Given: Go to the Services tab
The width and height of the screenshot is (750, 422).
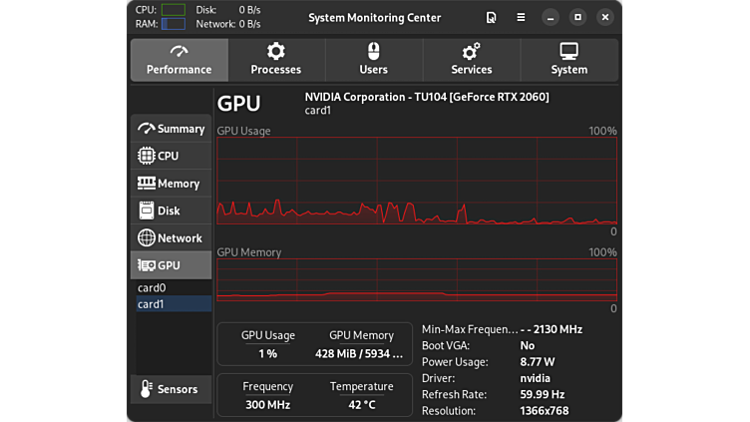Looking at the screenshot, I should point(471,60).
